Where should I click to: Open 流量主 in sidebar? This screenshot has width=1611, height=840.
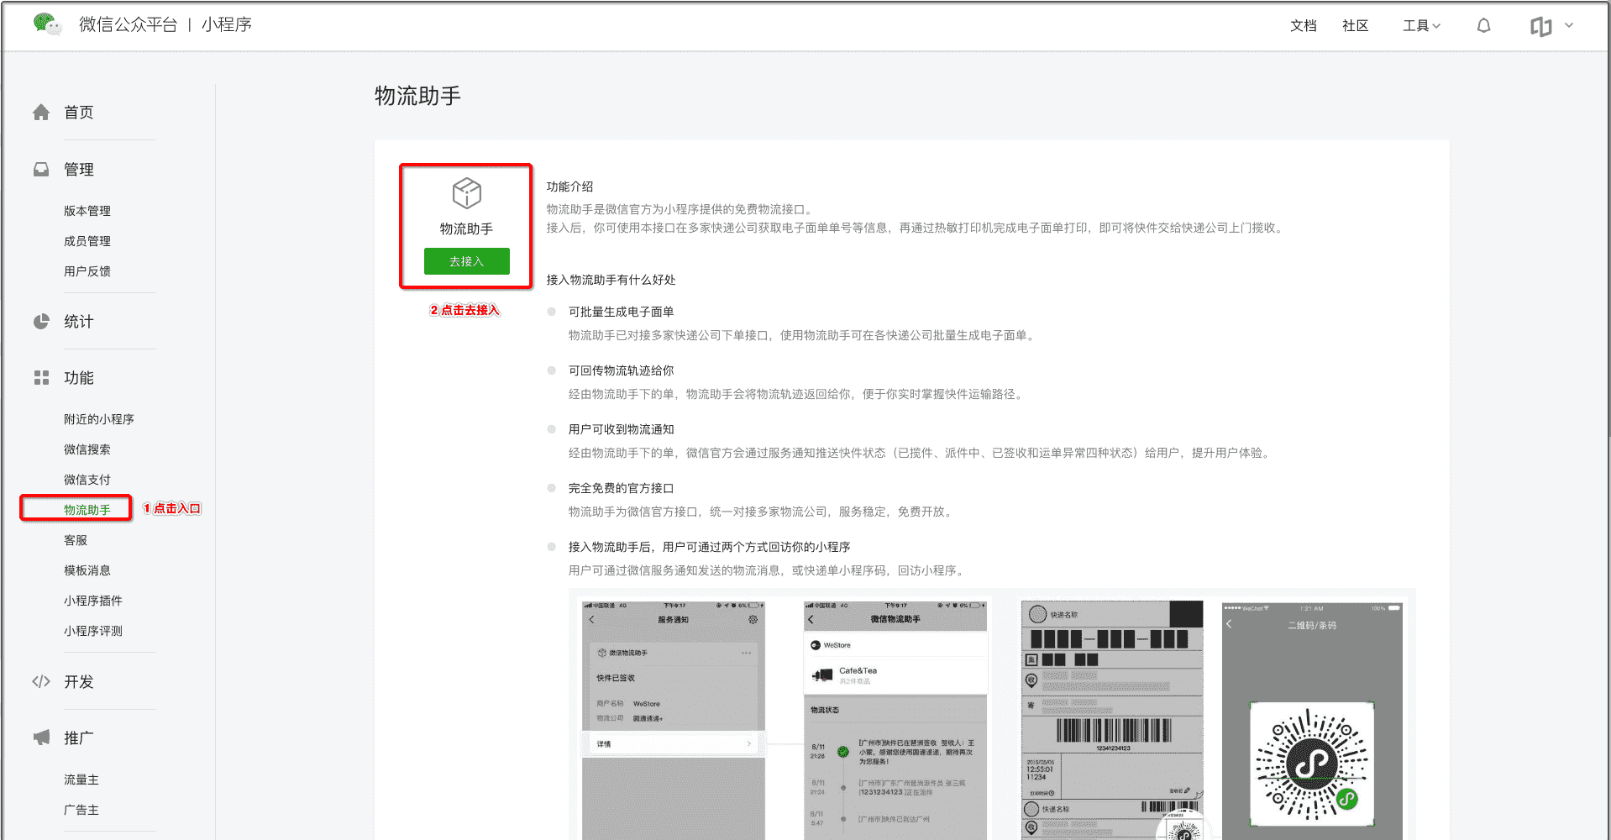pyautogui.click(x=81, y=780)
